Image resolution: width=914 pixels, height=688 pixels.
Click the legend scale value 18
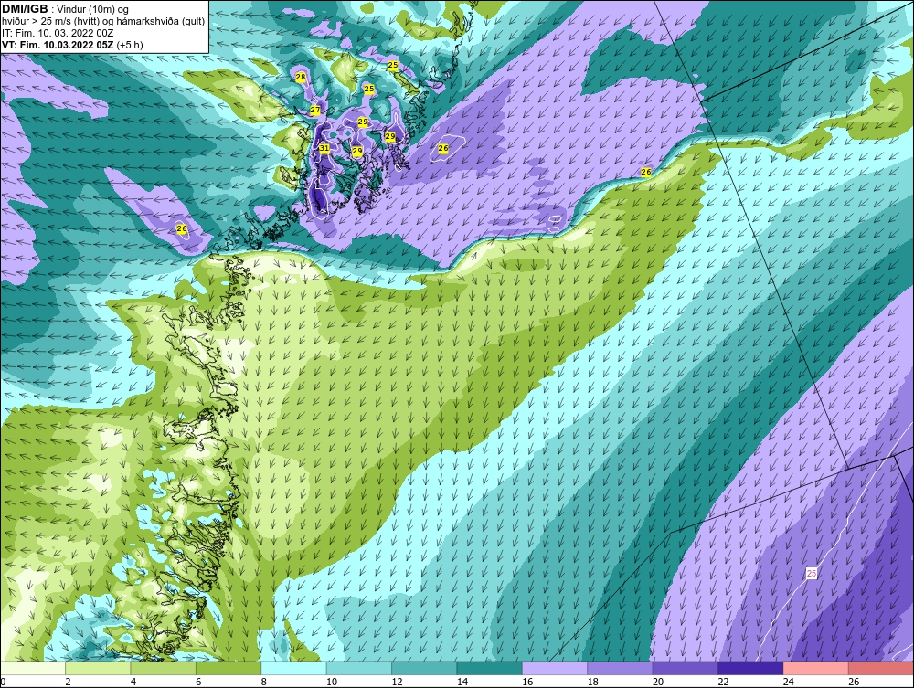point(593,682)
